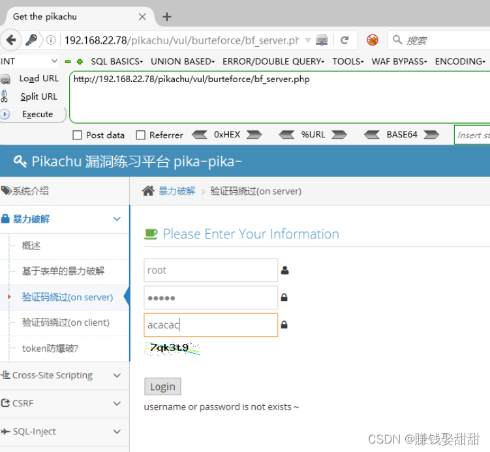Viewport: 490px width, 452px height.
Task: Click Split URL in HackBar
Action: click(x=38, y=96)
